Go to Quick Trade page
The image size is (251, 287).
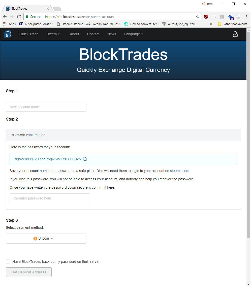pyautogui.click(x=29, y=34)
